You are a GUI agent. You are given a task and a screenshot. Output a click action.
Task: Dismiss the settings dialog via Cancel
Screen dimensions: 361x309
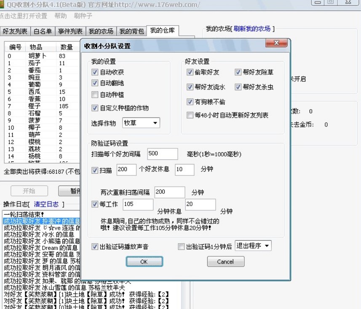point(225,261)
